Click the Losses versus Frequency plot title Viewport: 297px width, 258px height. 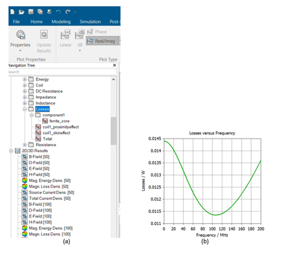212,133
